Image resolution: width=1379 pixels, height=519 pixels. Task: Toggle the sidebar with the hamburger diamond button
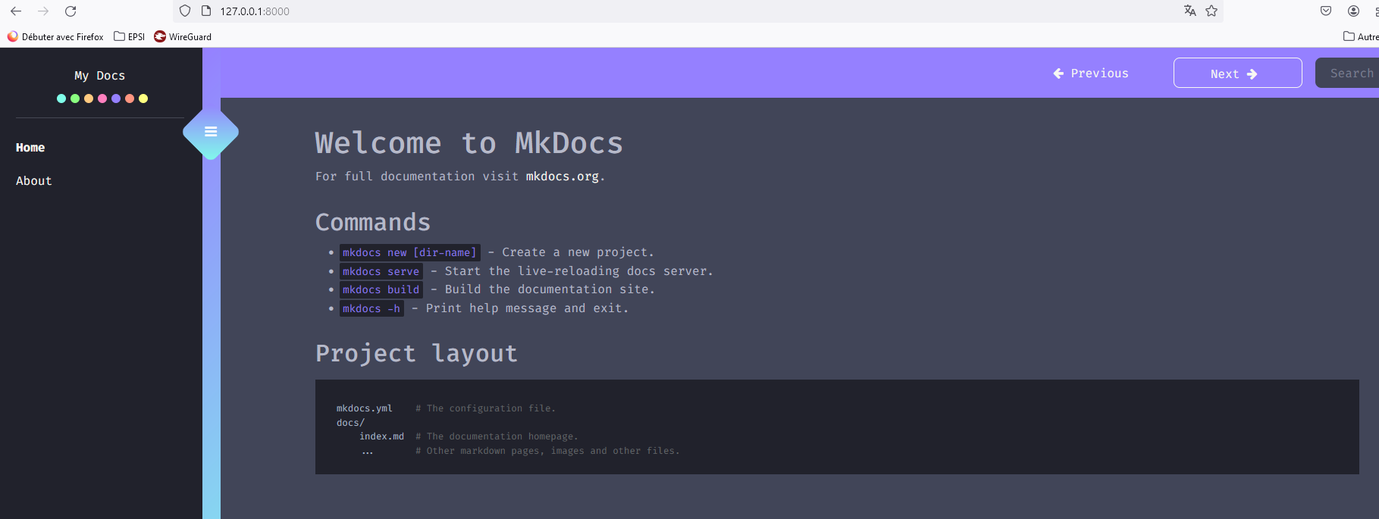(211, 132)
